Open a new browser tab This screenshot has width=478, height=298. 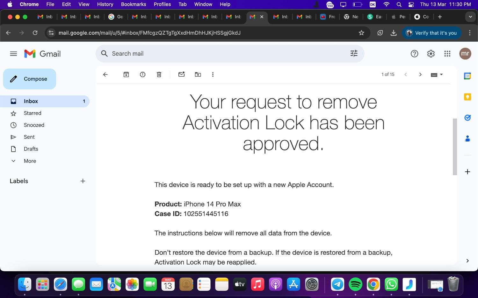click(440, 17)
